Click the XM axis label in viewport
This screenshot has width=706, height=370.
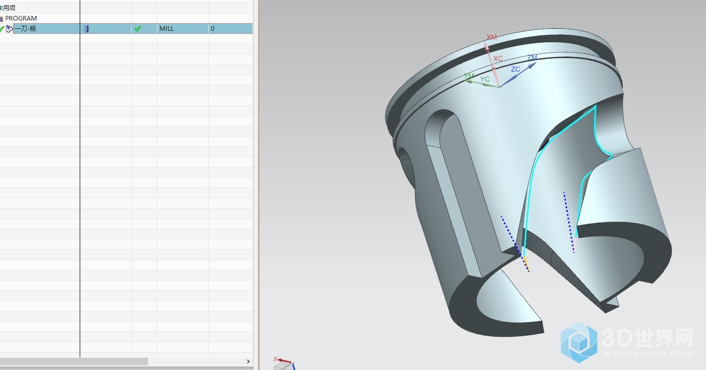coord(492,38)
